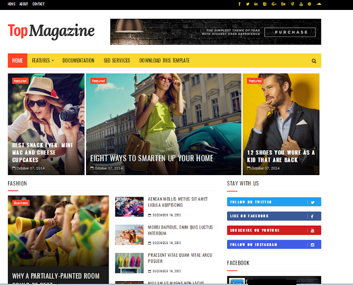Expand the Features dropdown menu
Image resolution: width=353 pixels, height=285 pixels.
click(43, 60)
